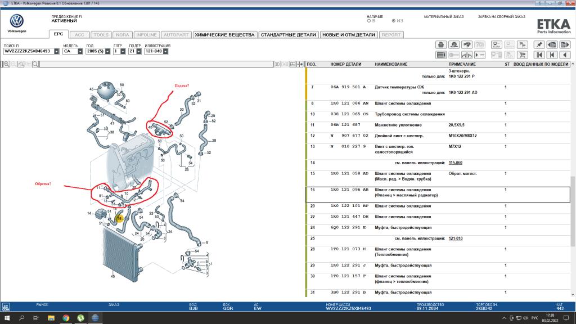Click the ПРИМЕЧАНИЕ column header
576x324 pixels.
[x=462, y=64]
